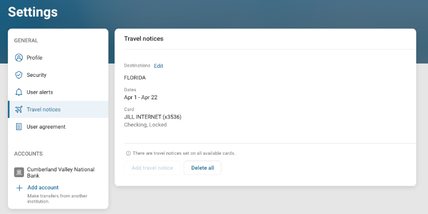This screenshot has width=428, height=214.
Task: Open the Profile settings section
Action: 34,58
